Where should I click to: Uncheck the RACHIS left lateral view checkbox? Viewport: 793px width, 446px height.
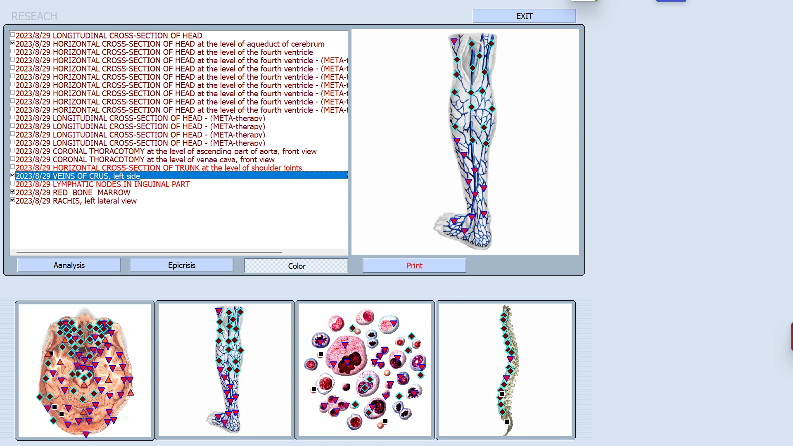pyautogui.click(x=12, y=200)
